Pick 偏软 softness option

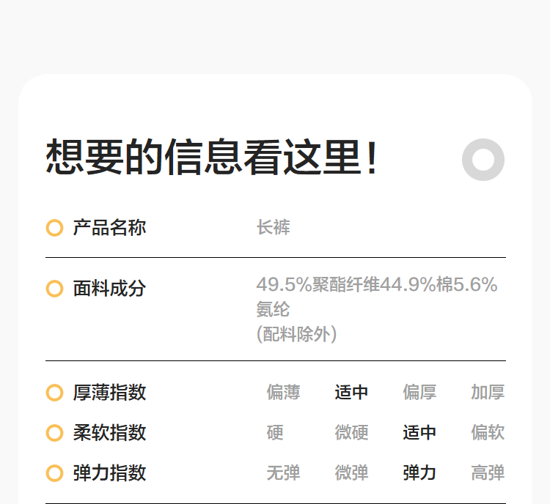[x=488, y=433]
